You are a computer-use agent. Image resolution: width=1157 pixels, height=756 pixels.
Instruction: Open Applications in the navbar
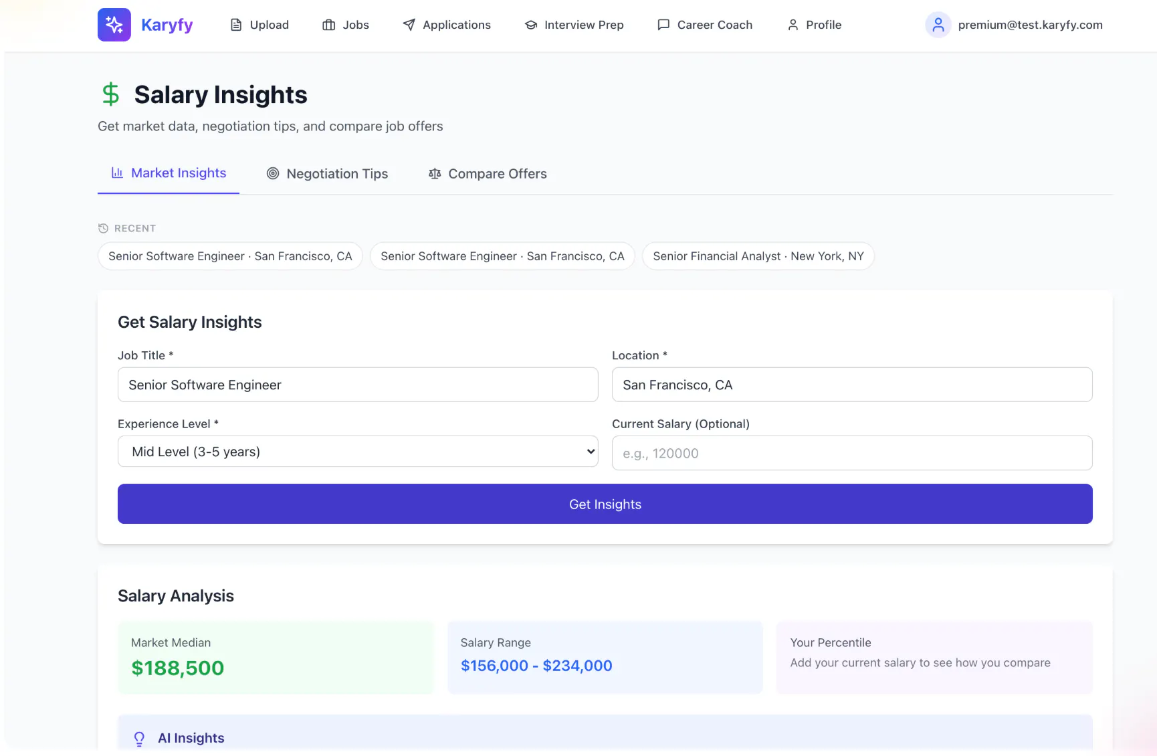coord(447,25)
